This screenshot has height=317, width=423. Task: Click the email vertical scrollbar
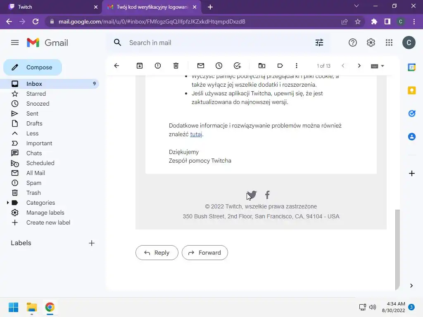click(397, 249)
